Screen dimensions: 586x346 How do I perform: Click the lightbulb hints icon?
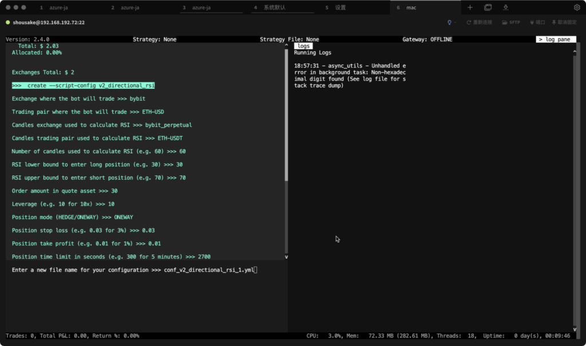450,22
